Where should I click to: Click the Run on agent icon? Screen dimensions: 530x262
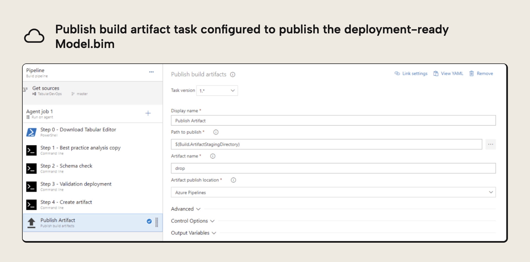(x=28, y=117)
